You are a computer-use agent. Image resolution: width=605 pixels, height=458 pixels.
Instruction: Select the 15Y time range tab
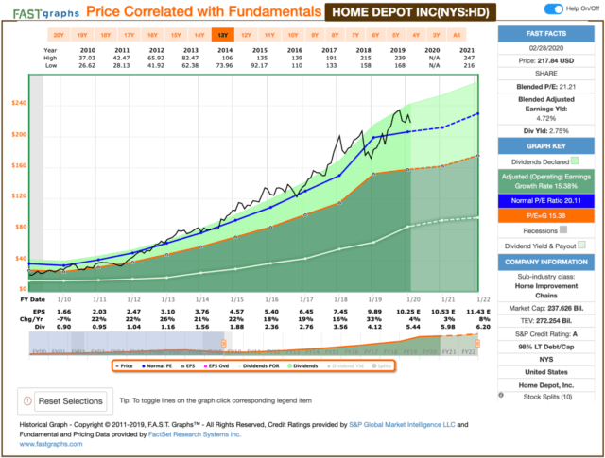pos(176,35)
